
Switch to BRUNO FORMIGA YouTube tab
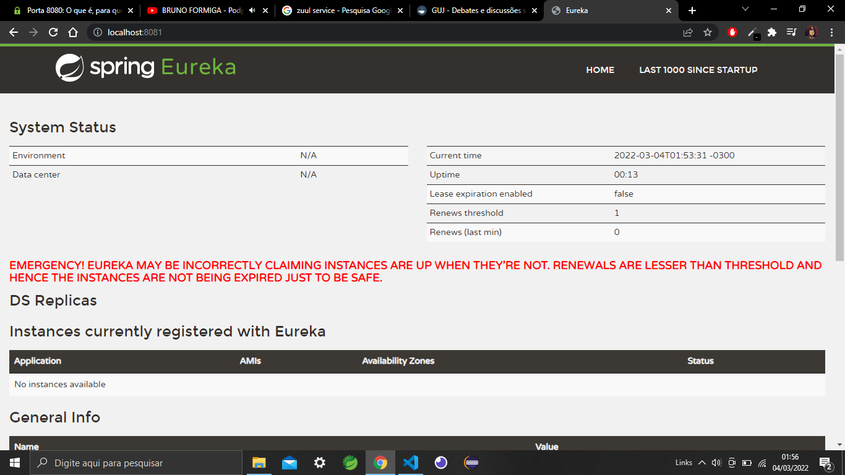click(x=208, y=11)
